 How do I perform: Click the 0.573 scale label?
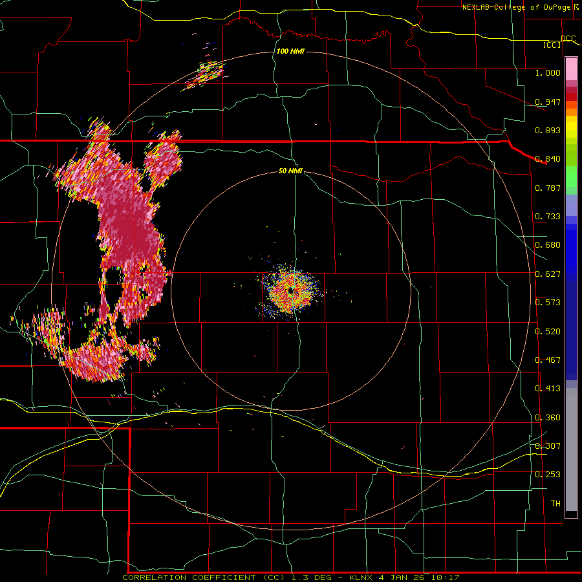[548, 303]
